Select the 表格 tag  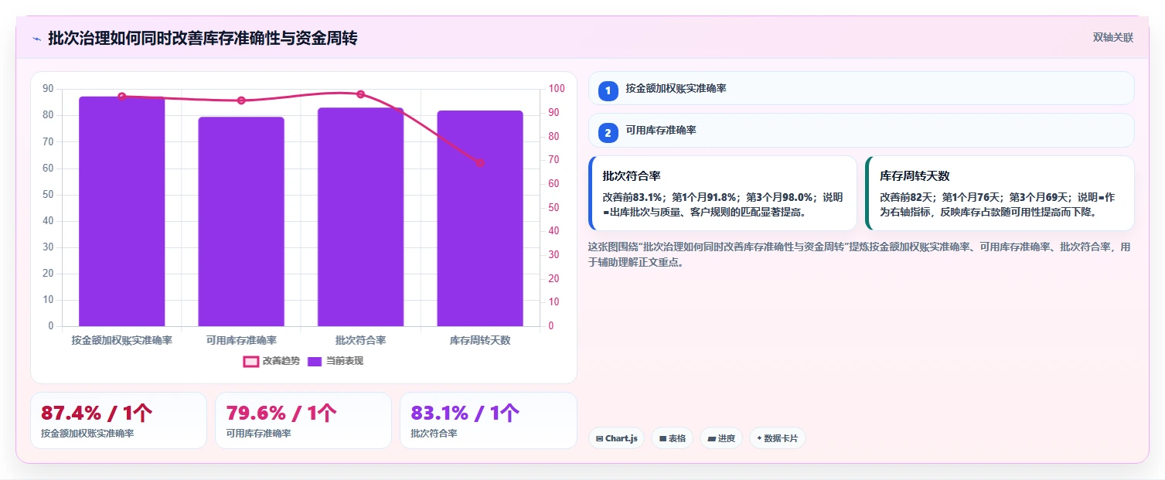pyautogui.click(x=672, y=438)
